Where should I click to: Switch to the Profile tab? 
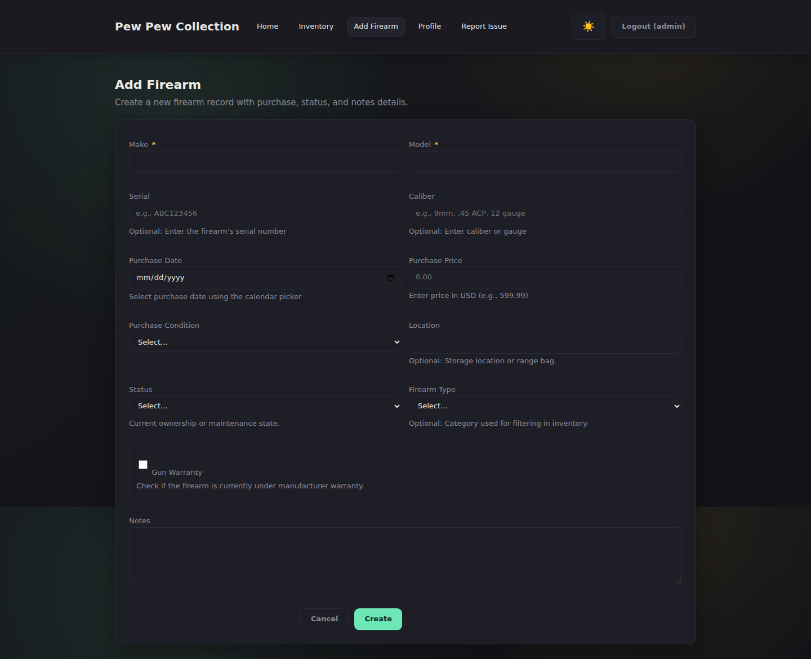429,26
